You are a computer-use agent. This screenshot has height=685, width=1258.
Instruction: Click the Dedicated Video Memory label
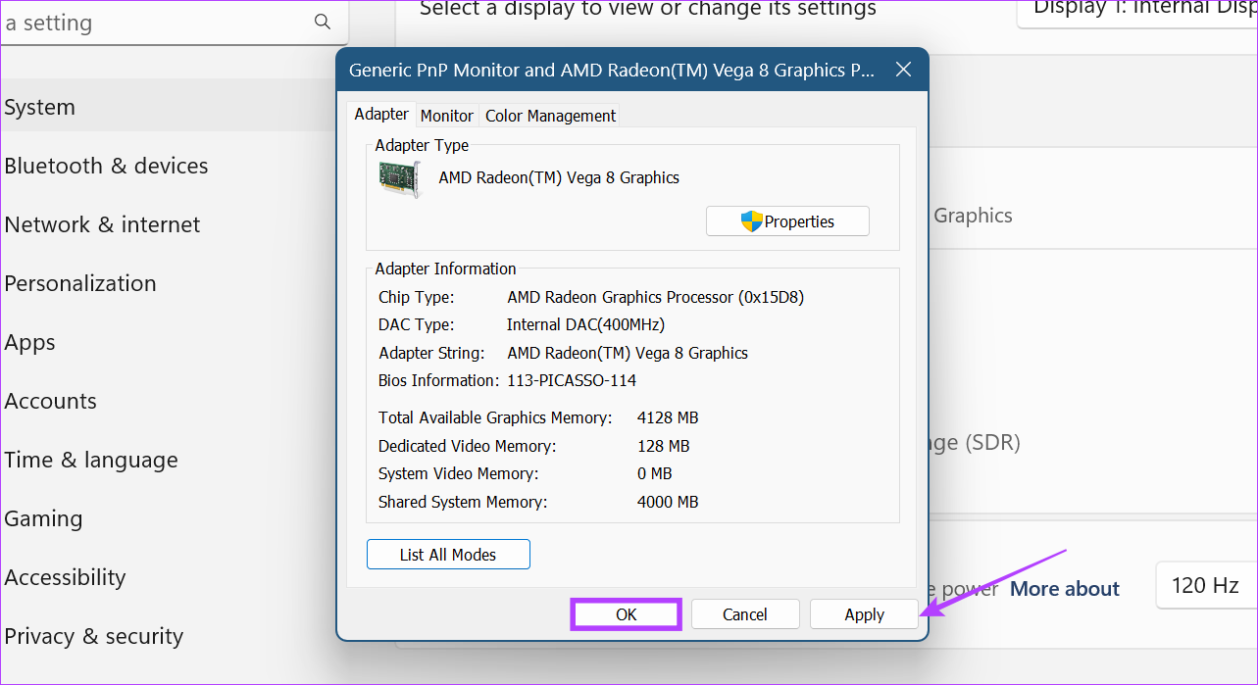coord(467,446)
